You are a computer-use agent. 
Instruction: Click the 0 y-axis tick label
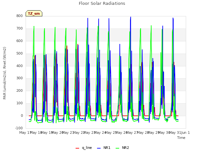[x=22, y=116]
